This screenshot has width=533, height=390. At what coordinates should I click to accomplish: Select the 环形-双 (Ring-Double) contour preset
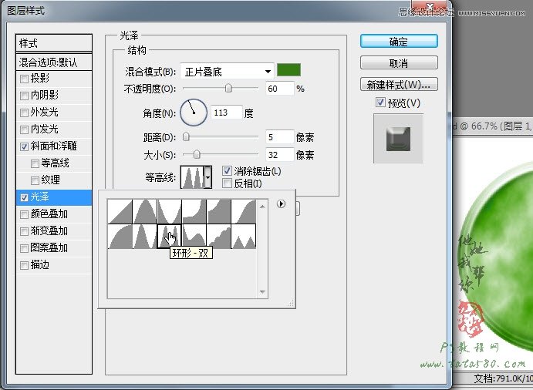169,236
